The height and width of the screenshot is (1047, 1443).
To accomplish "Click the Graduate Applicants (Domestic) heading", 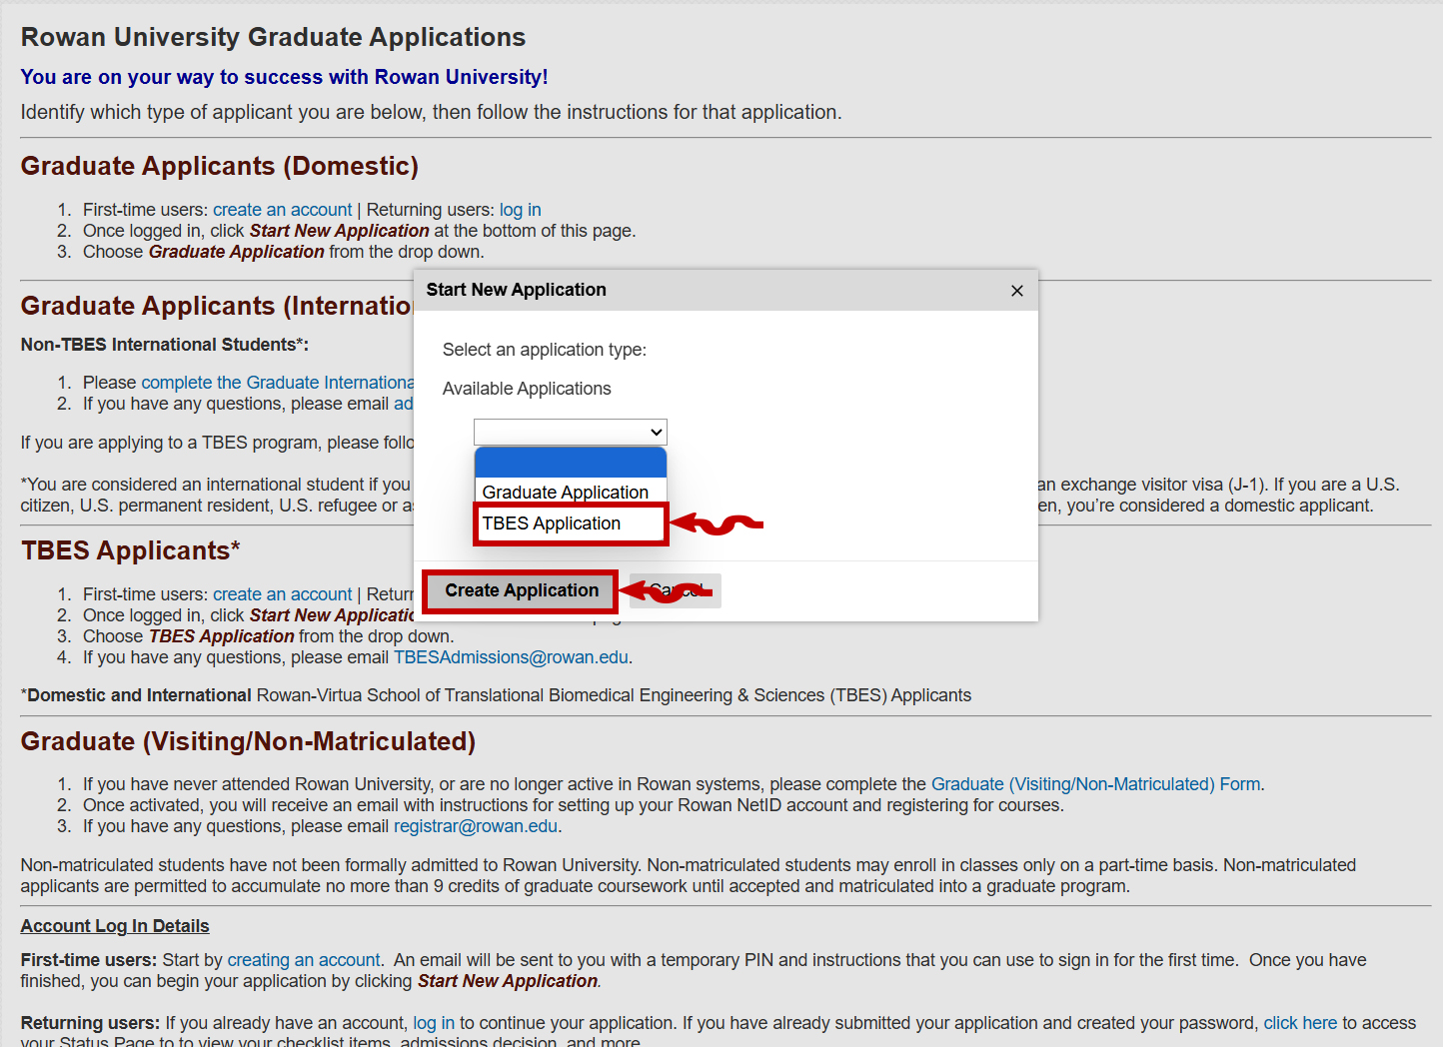I will [220, 166].
